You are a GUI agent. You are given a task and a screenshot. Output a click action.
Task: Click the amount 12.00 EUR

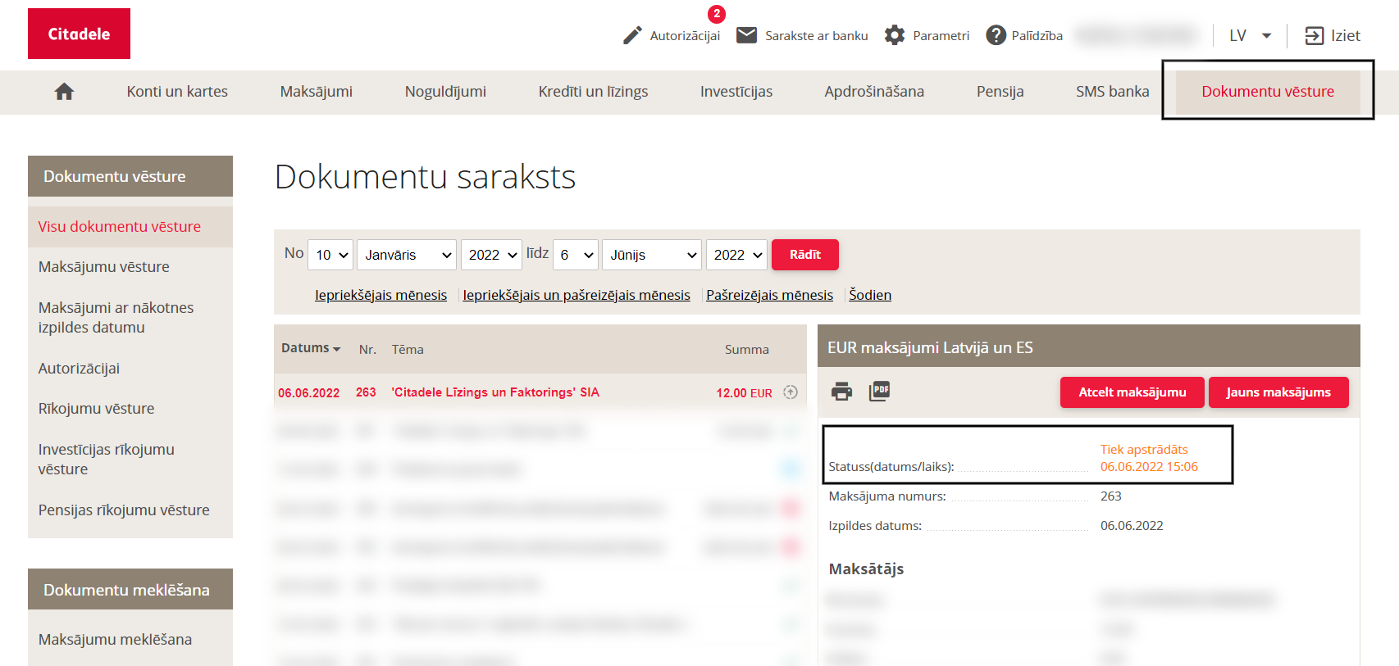[x=744, y=393]
